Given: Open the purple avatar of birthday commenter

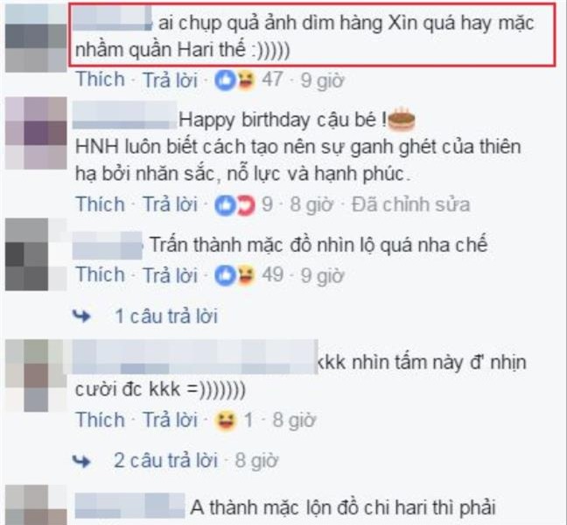Looking at the screenshot, I should click(x=36, y=133).
